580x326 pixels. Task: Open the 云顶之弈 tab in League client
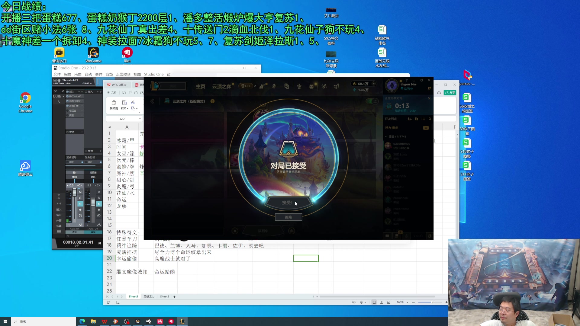point(221,86)
